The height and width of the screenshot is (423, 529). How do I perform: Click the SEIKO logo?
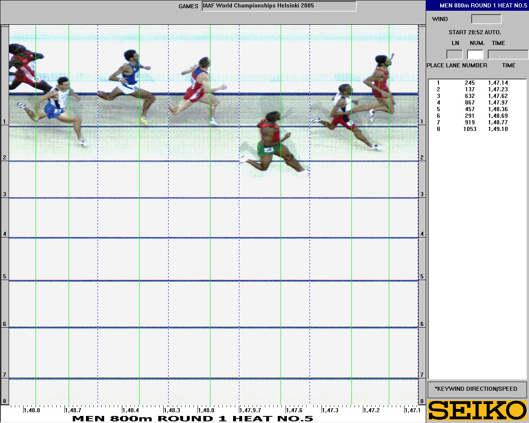[477, 410]
